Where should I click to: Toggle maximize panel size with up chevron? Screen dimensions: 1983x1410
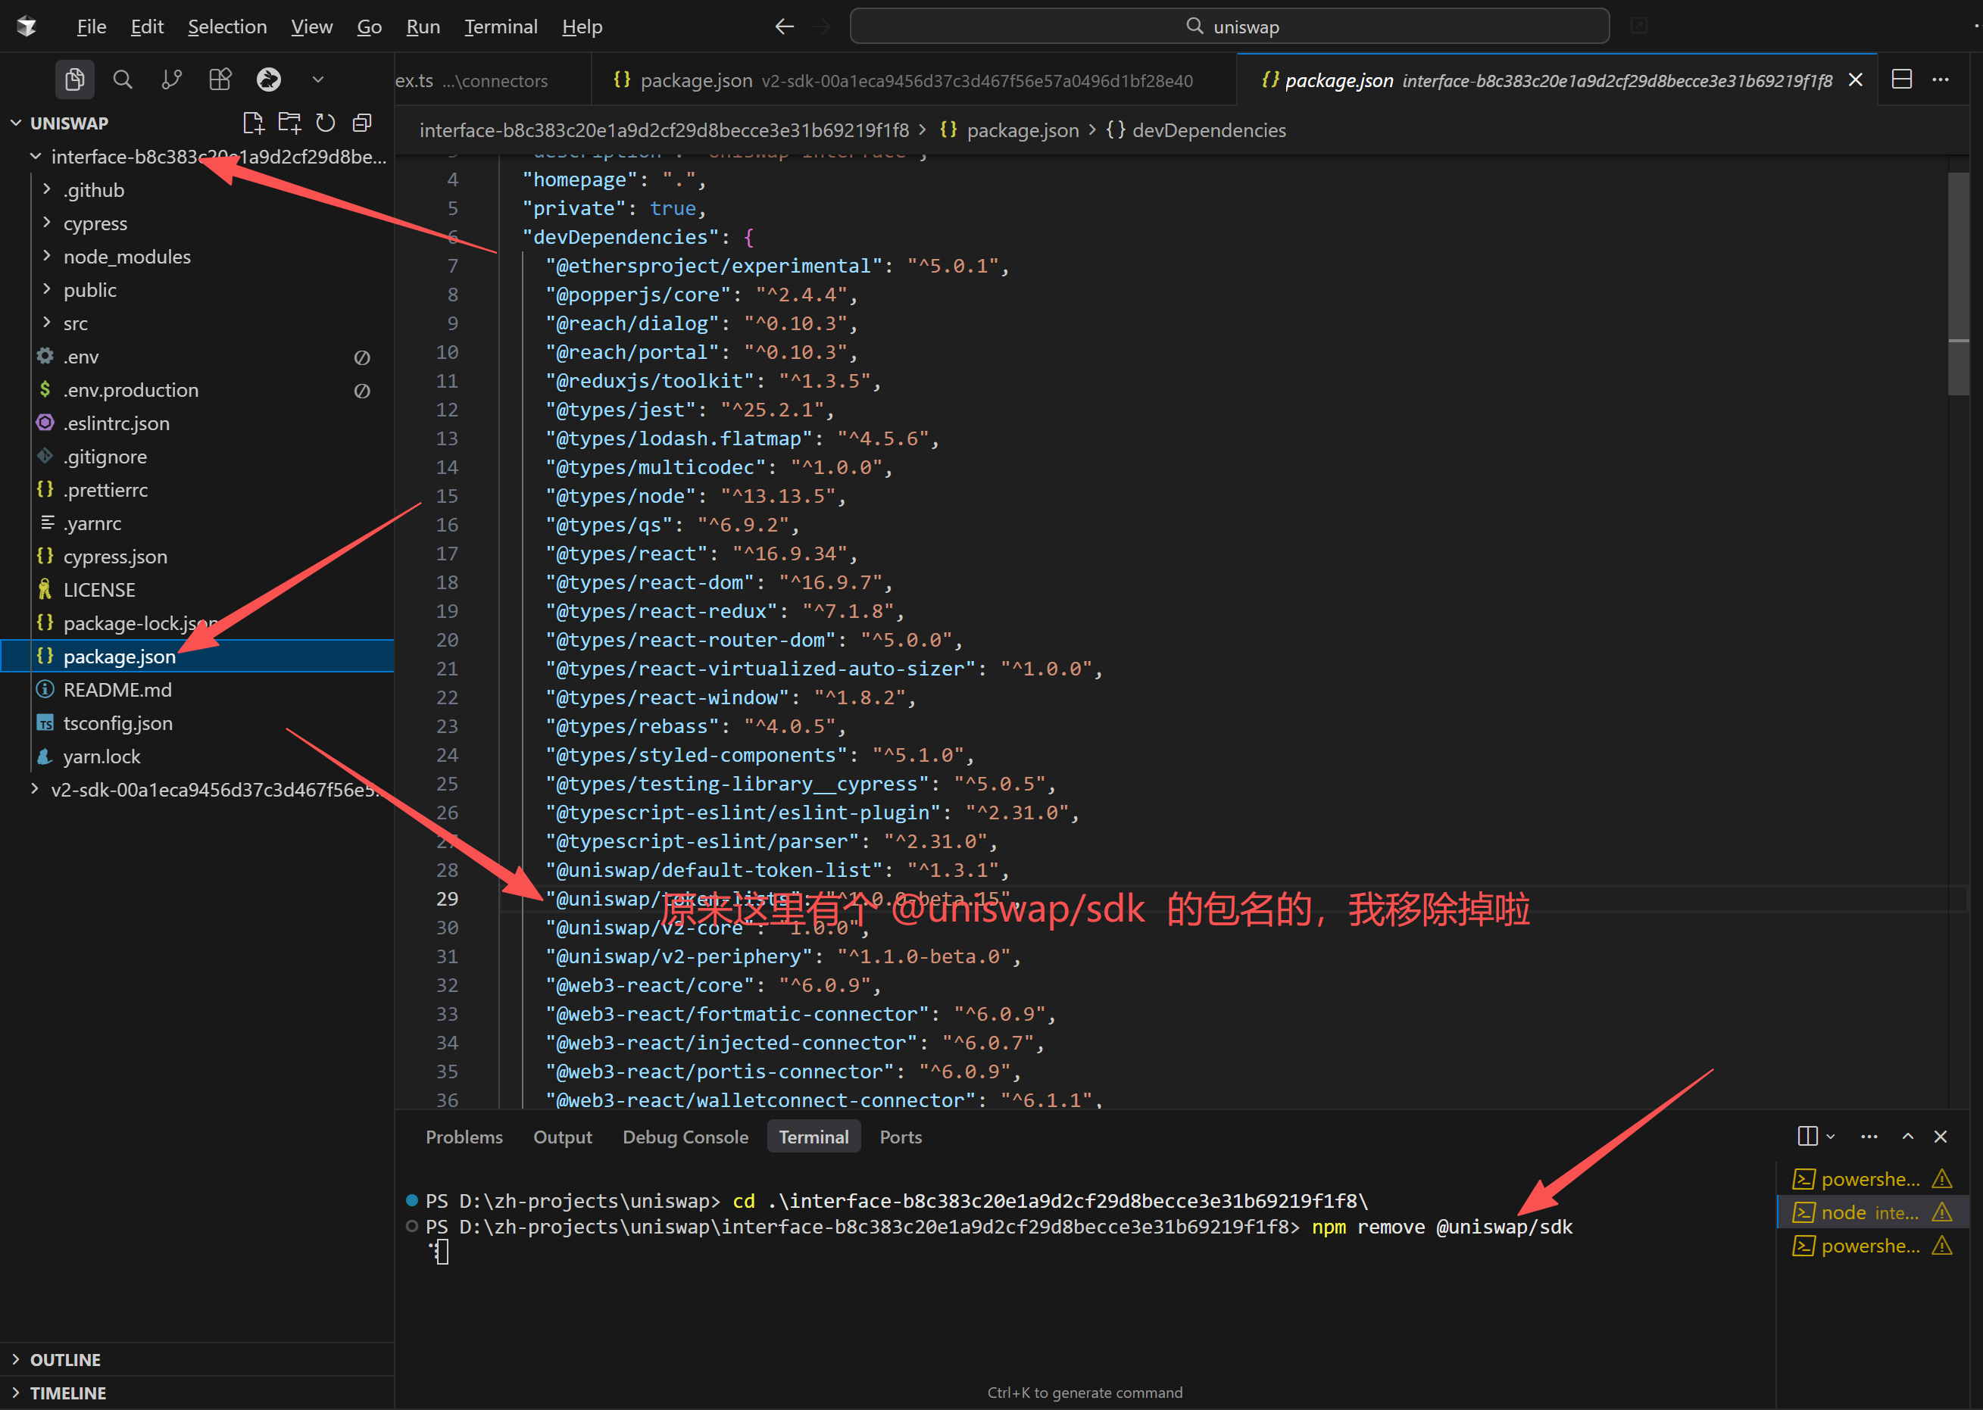[1907, 1137]
